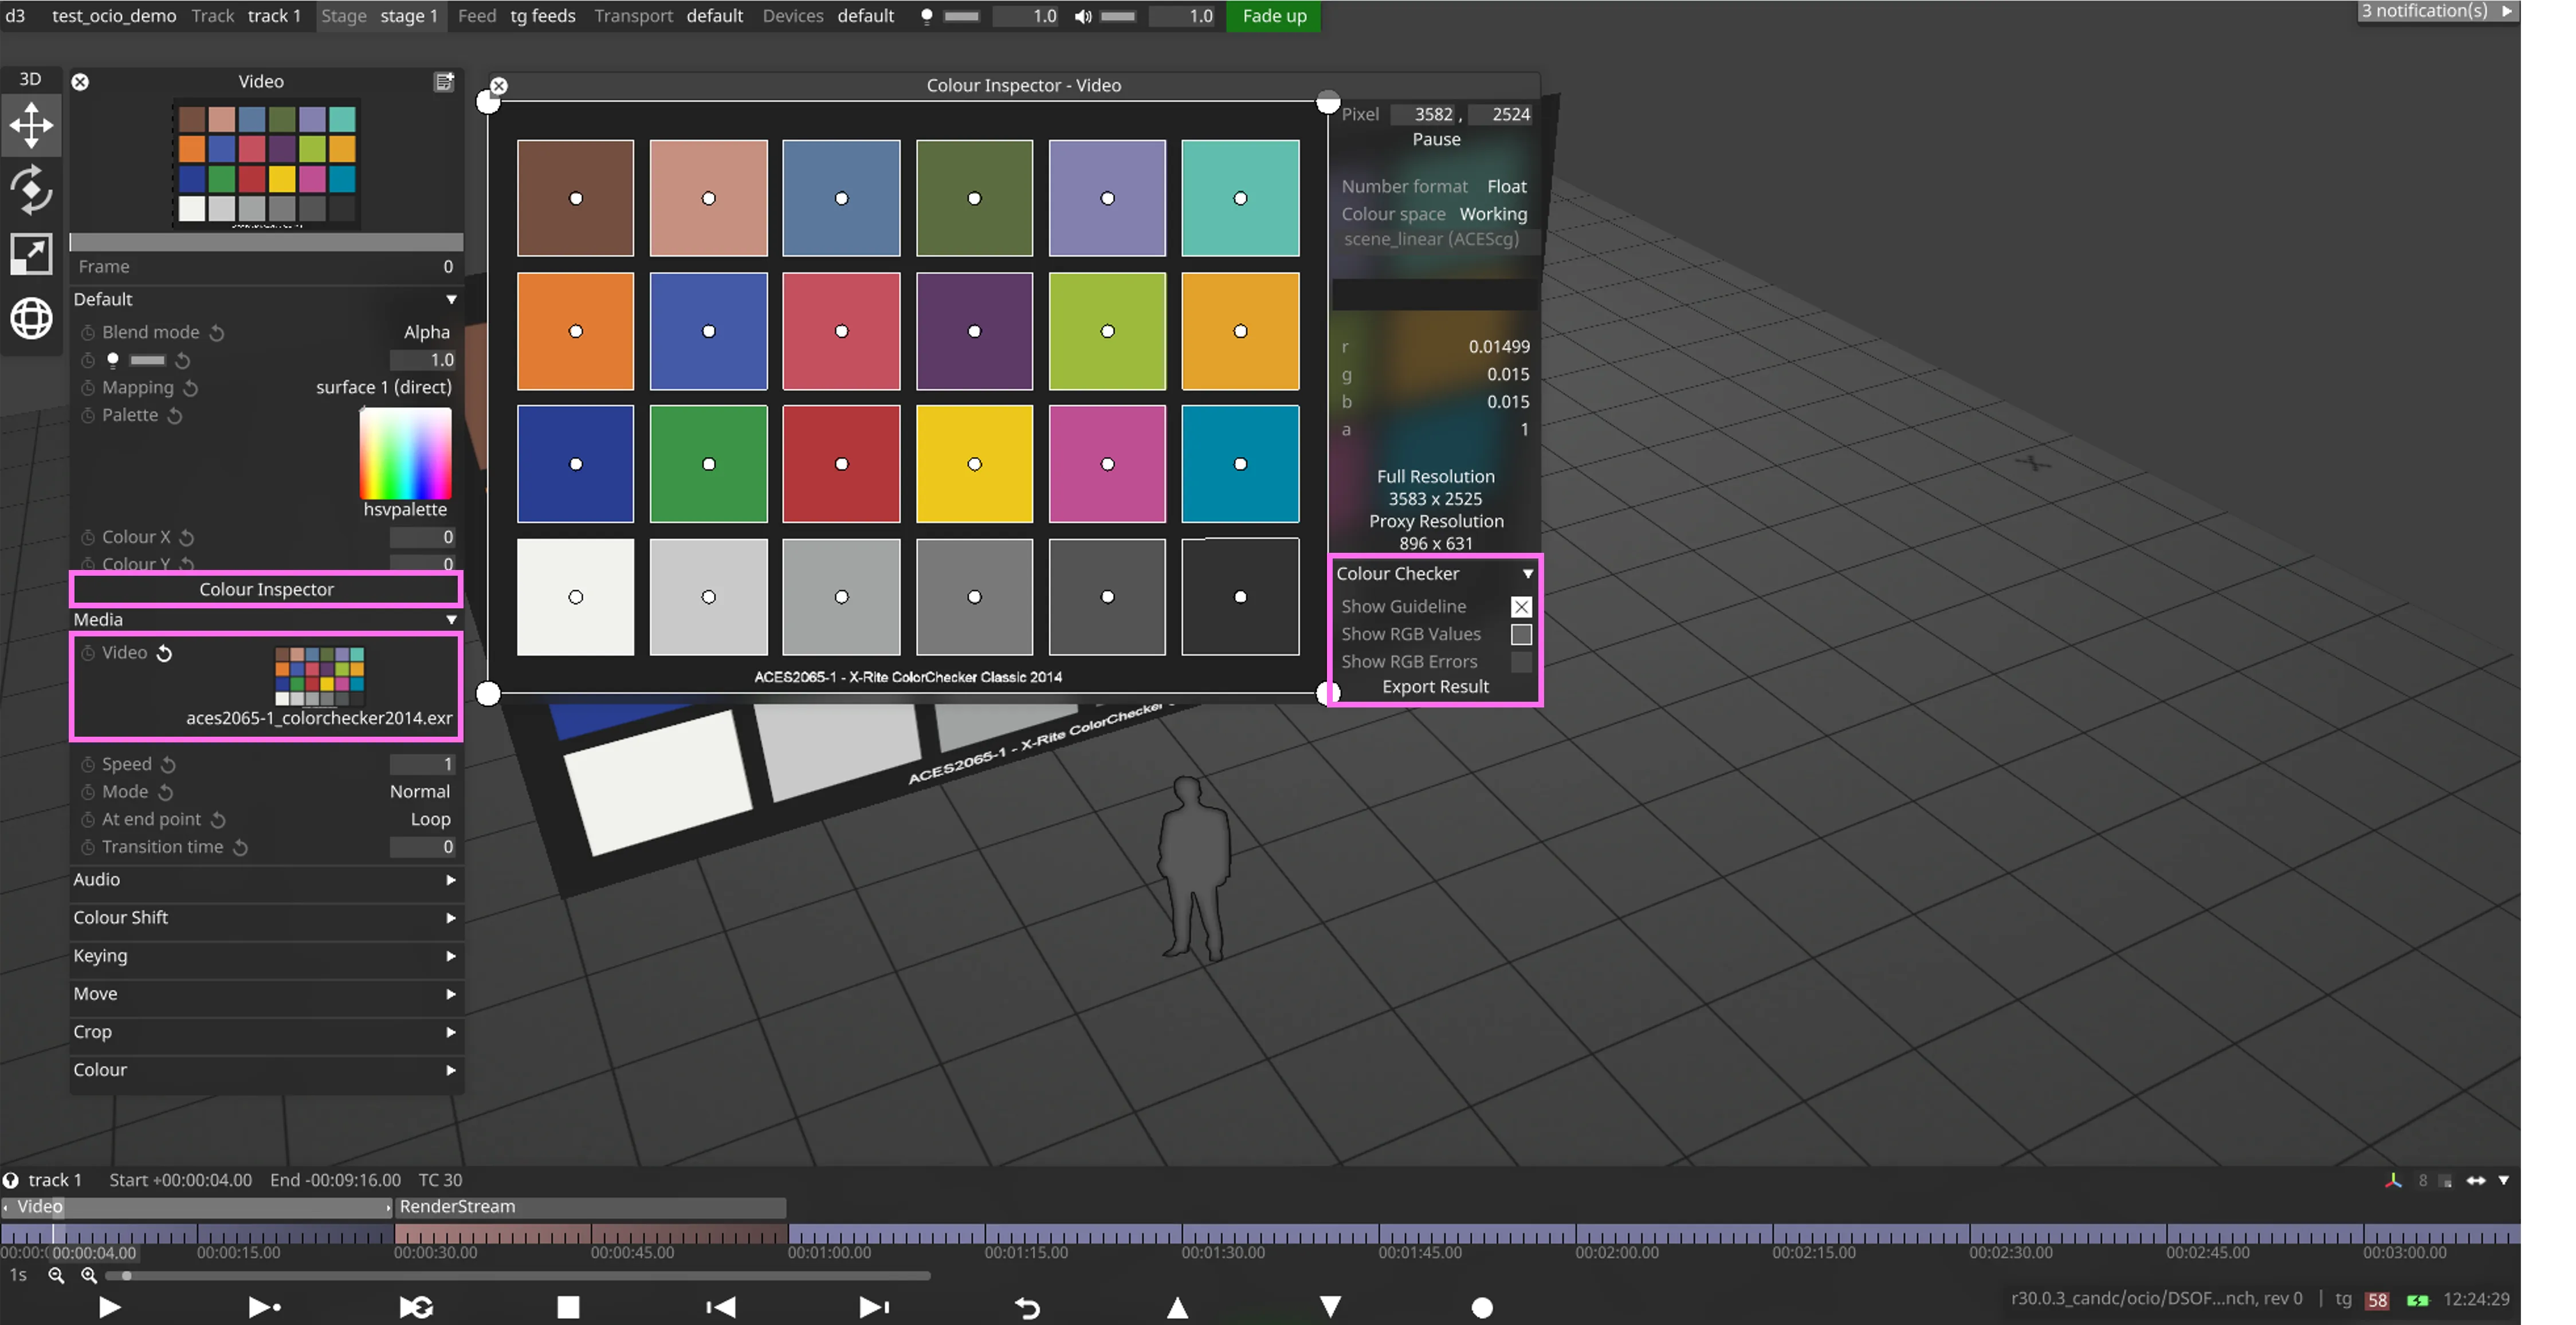The width and height of the screenshot is (2576, 1325).
Task: Enable Show RGB Errors
Action: [x=1522, y=661]
